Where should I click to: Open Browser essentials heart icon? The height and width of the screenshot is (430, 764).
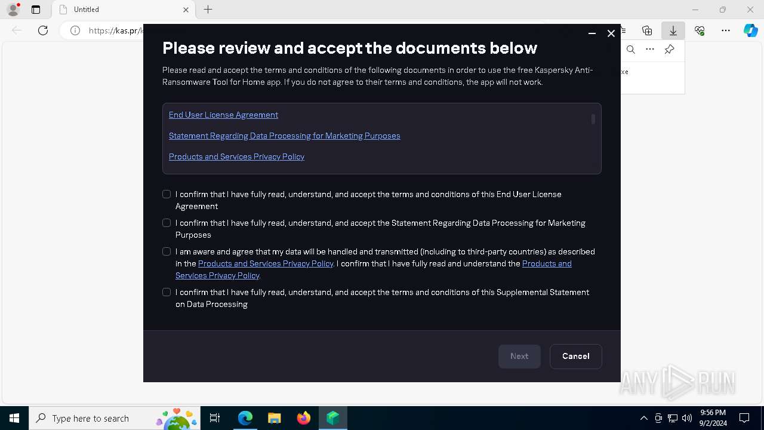click(700, 30)
